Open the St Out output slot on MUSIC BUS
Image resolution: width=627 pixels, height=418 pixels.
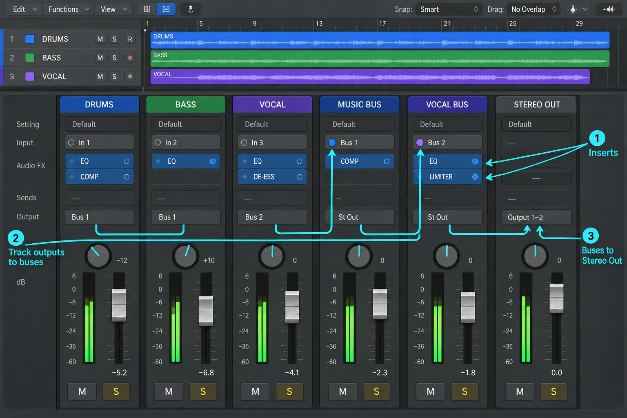point(360,217)
